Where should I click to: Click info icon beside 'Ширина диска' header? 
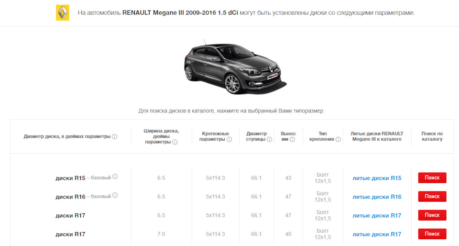pyautogui.click(x=175, y=142)
